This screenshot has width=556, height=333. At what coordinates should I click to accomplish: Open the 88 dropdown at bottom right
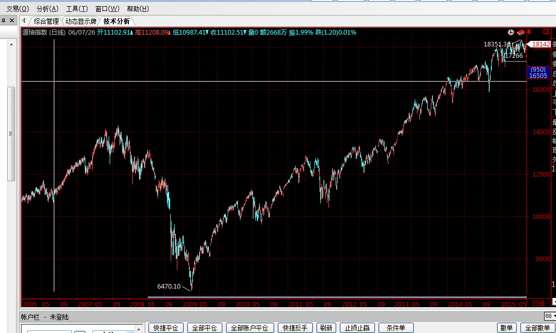click(550, 316)
